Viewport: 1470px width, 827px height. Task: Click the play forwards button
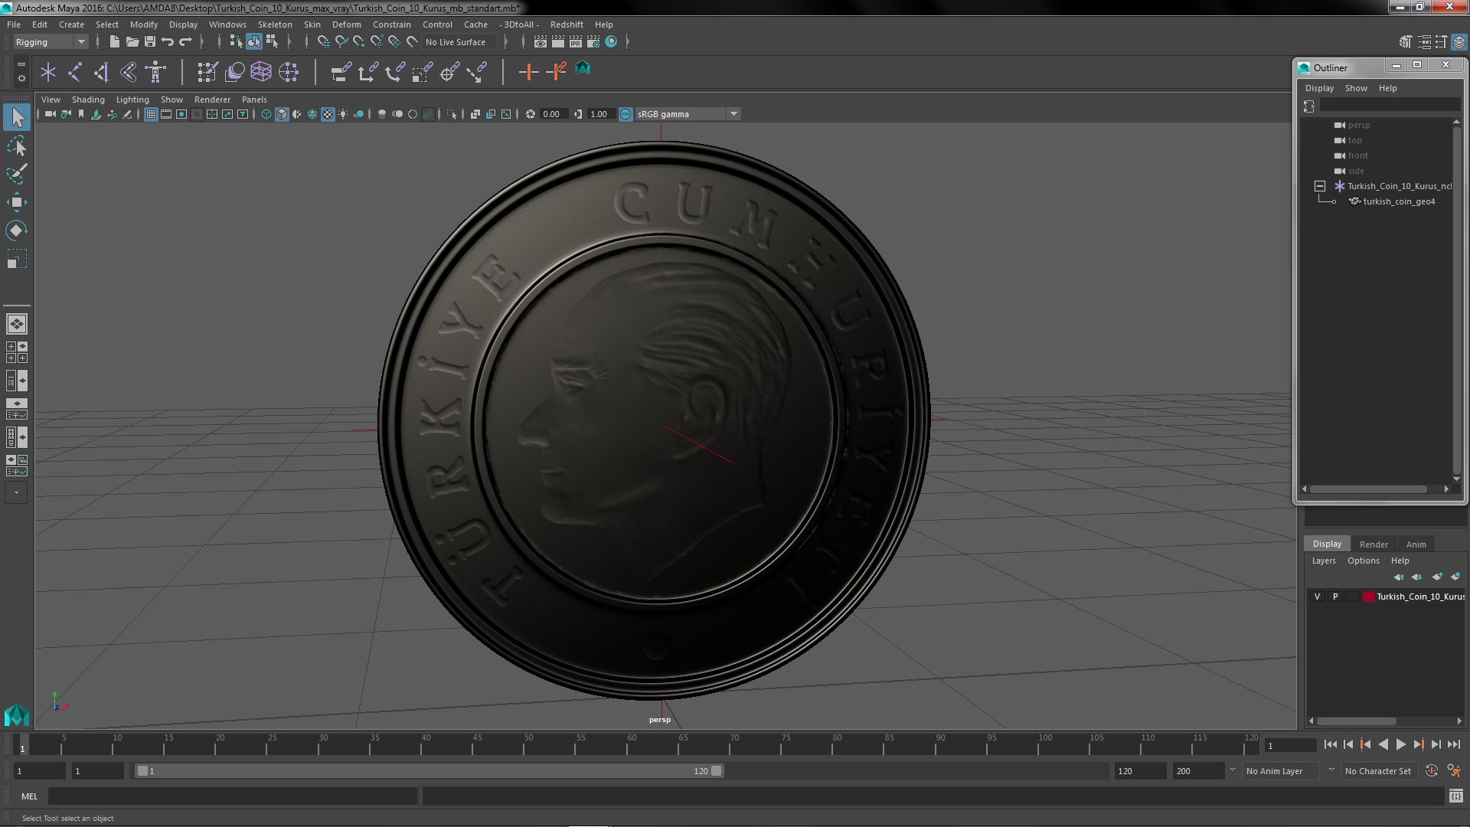1400,744
